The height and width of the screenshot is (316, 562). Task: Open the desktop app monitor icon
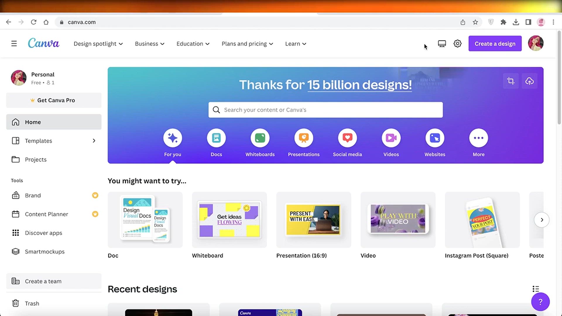click(442, 44)
